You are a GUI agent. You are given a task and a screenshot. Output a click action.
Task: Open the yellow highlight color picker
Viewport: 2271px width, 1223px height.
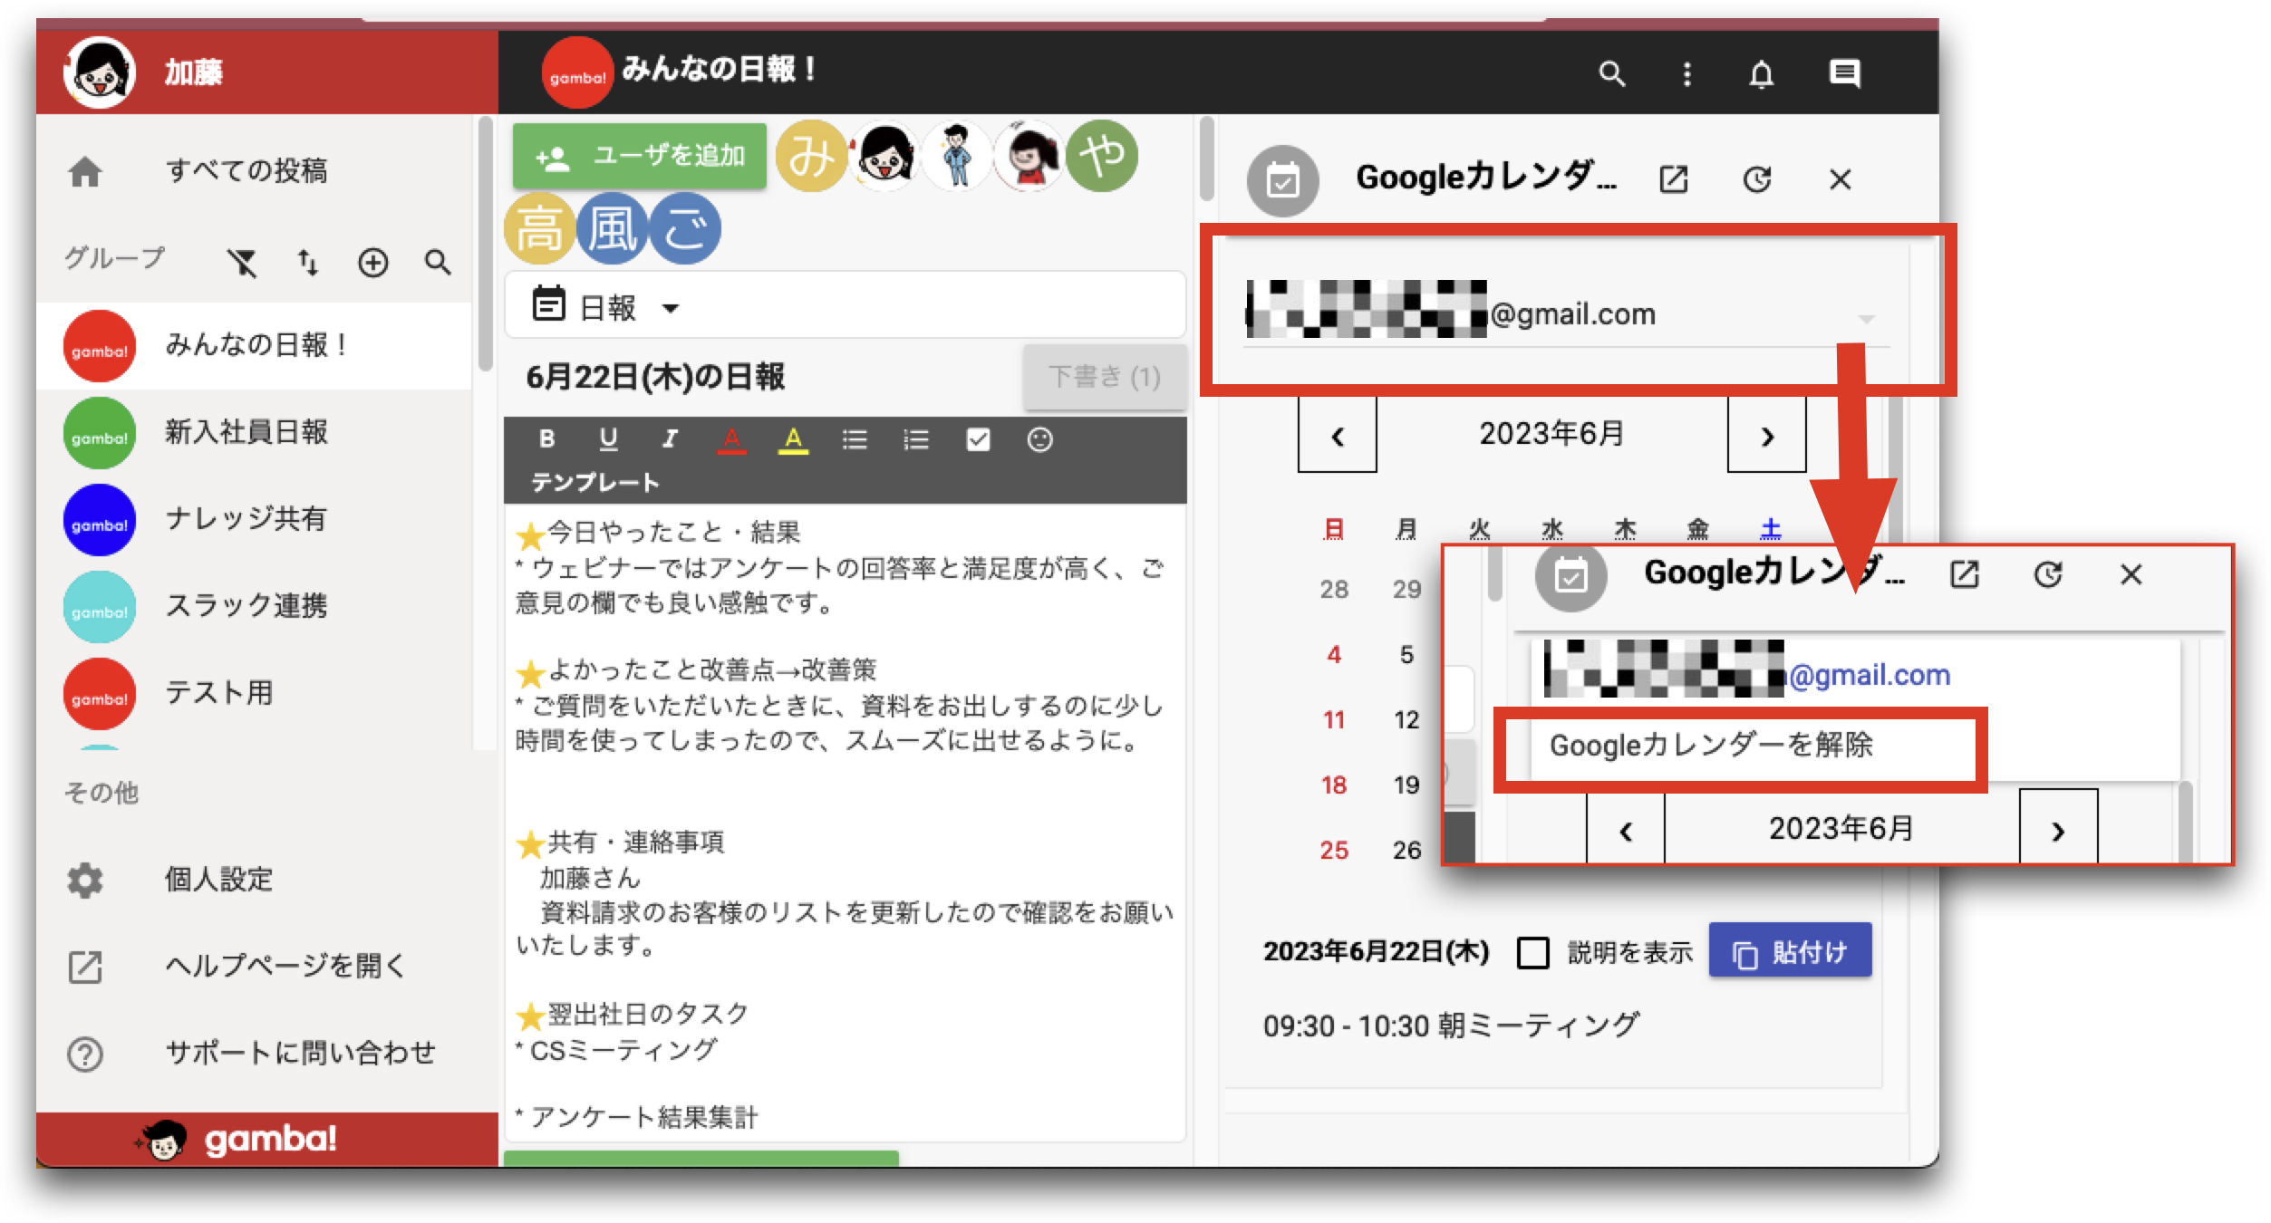(x=793, y=440)
